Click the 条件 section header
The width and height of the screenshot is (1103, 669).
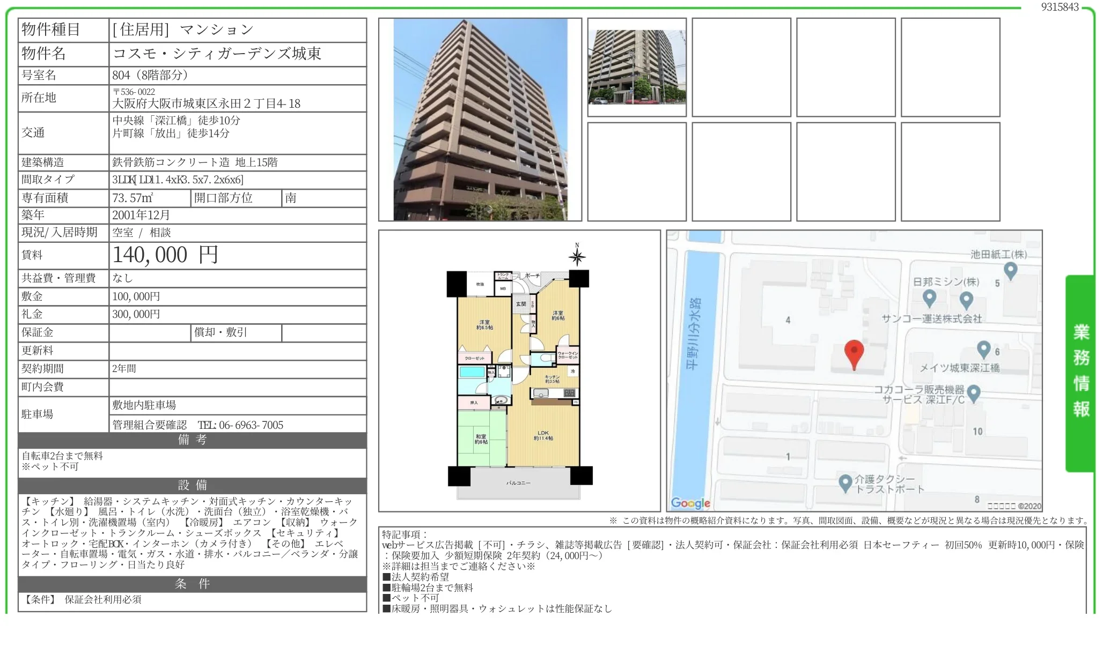(x=192, y=584)
